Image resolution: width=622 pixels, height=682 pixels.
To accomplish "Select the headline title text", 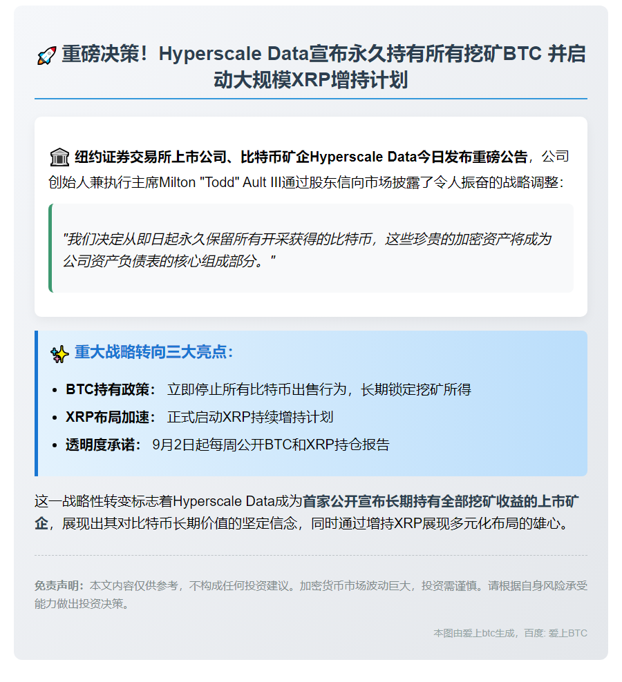I will coord(311,68).
